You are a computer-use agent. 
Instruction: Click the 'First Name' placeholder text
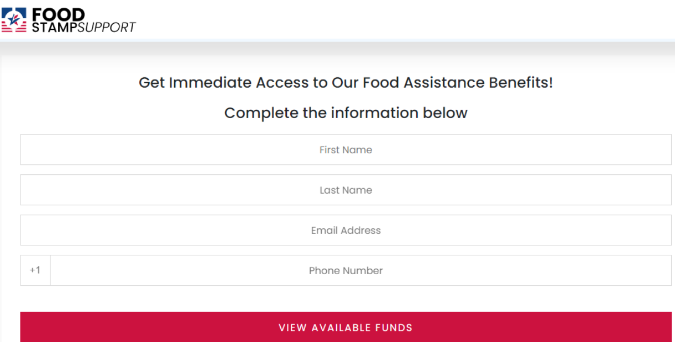pyautogui.click(x=346, y=149)
